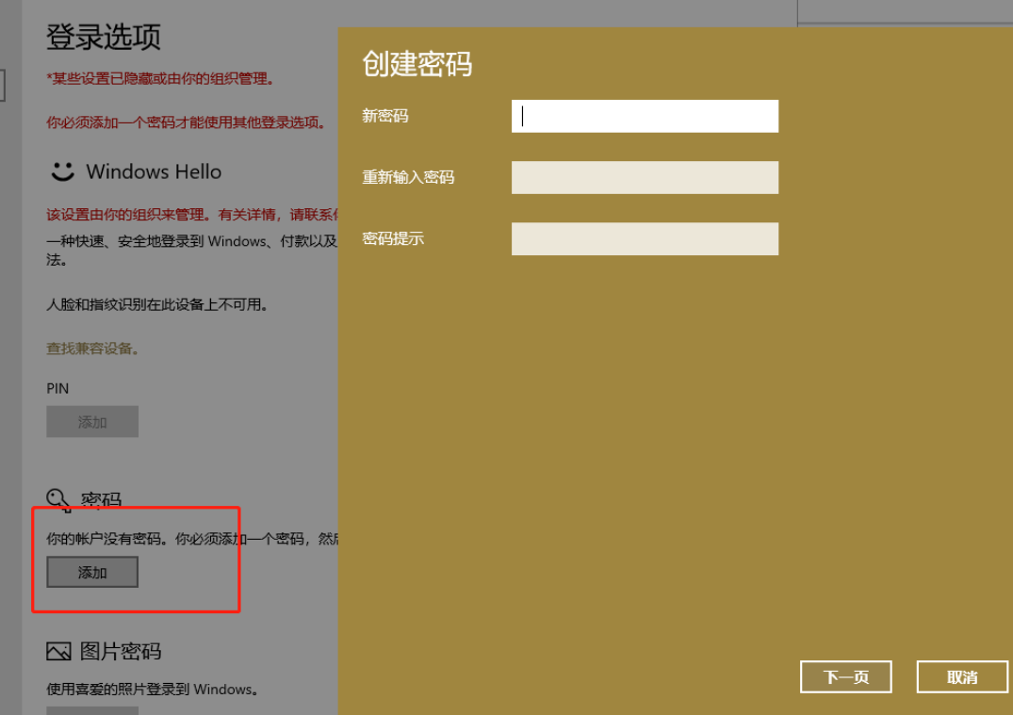1013x715 pixels.
Task: Click the PIN section label
Action: tap(57, 388)
